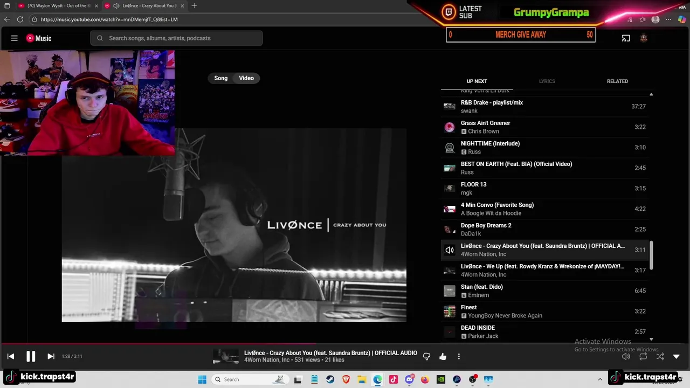Click the album thumbnail in player bar
690x388 pixels.
(226, 356)
